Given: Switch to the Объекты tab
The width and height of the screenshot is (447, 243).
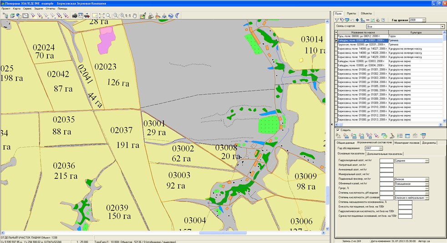Looking at the screenshot, I should click(x=366, y=13).
